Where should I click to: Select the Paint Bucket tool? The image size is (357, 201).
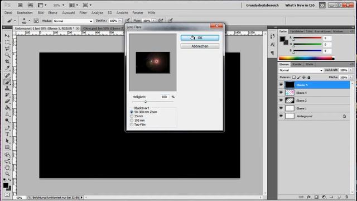point(7,108)
